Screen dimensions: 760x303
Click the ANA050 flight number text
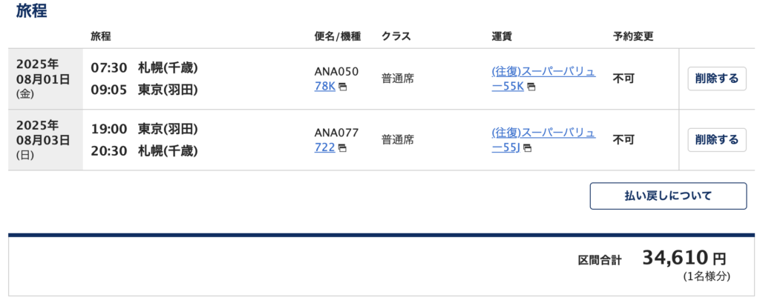pos(336,72)
